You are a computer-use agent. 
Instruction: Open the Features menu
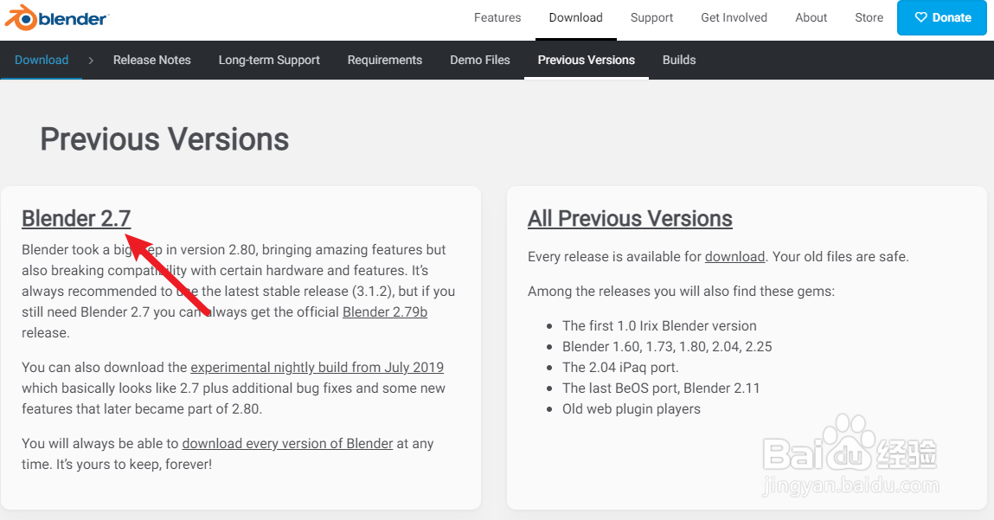tap(497, 18)
